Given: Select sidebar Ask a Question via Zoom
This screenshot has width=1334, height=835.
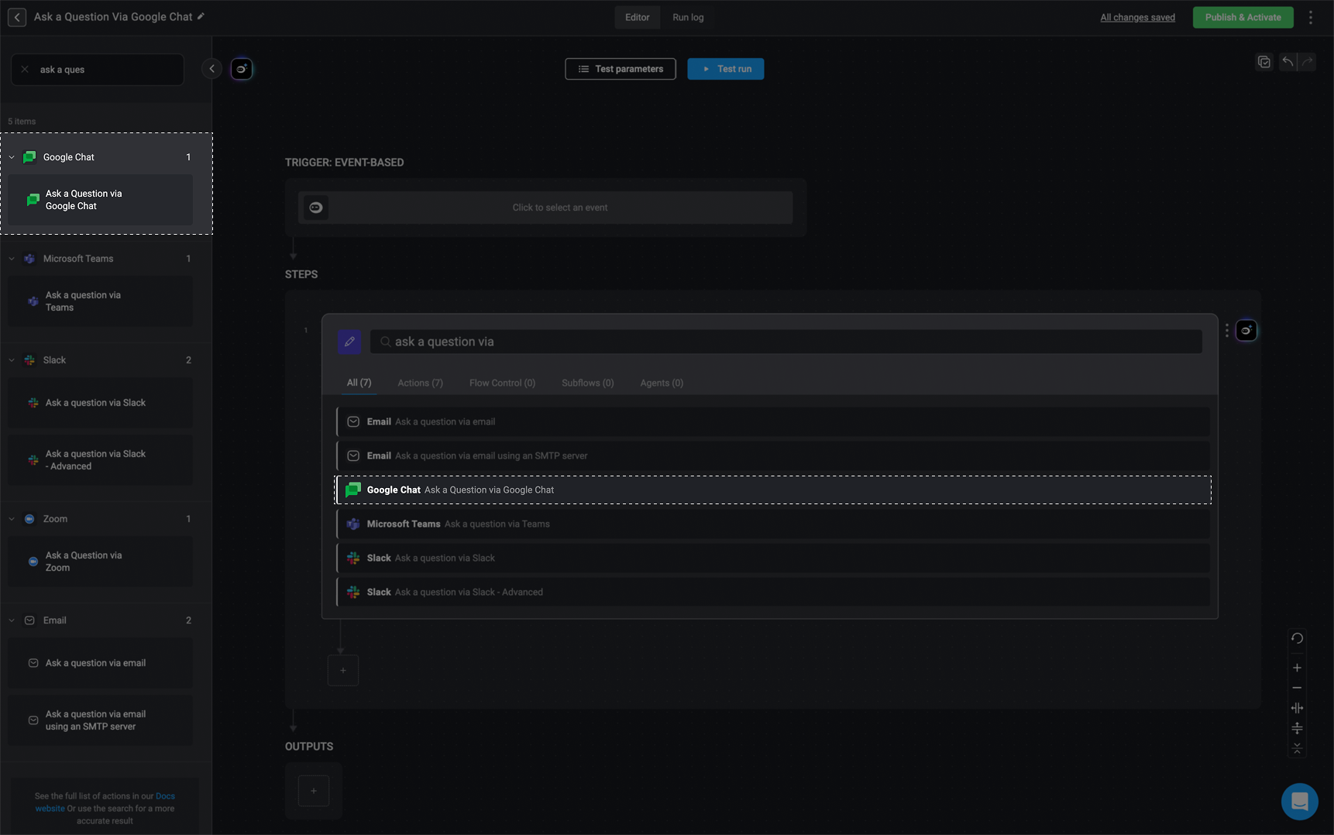Looking at the screenshot, I should click(x=101, y=562).
